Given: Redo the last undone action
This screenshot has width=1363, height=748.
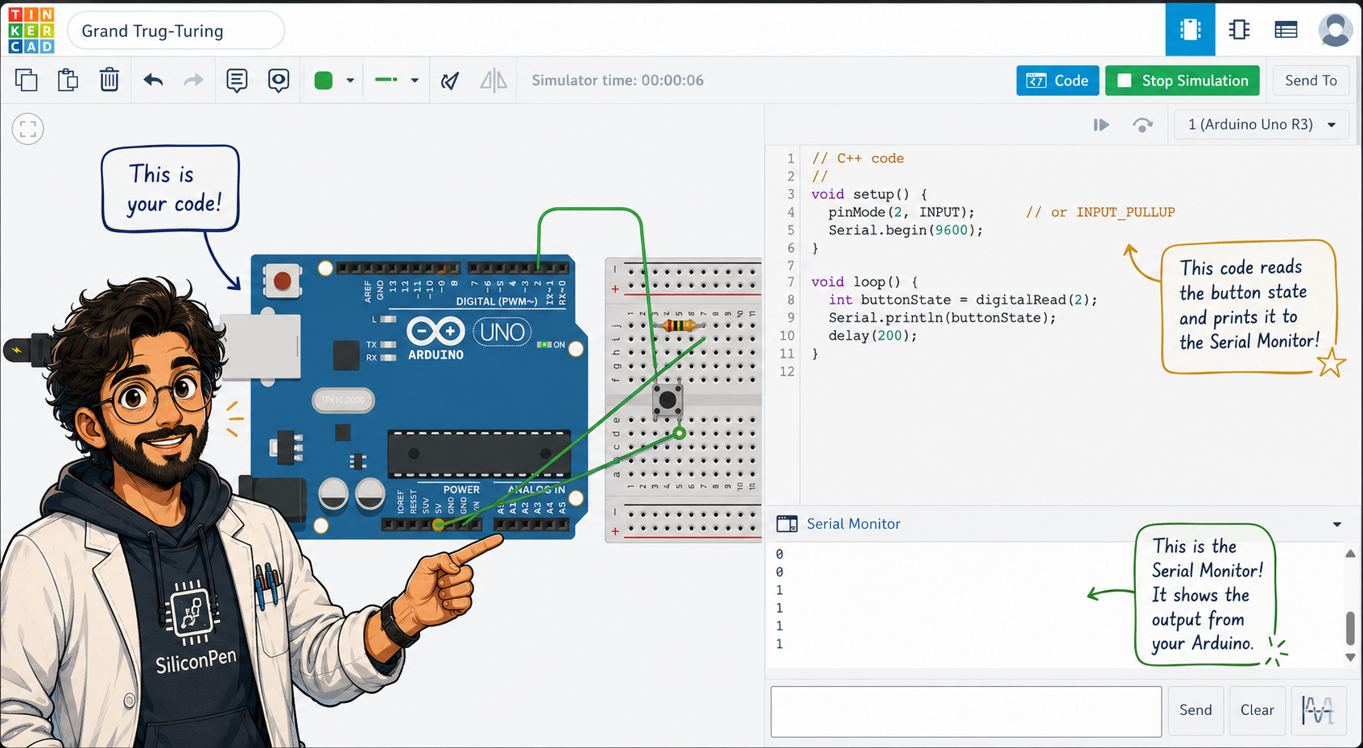Looking at the screenshot, I should point(194,80).
